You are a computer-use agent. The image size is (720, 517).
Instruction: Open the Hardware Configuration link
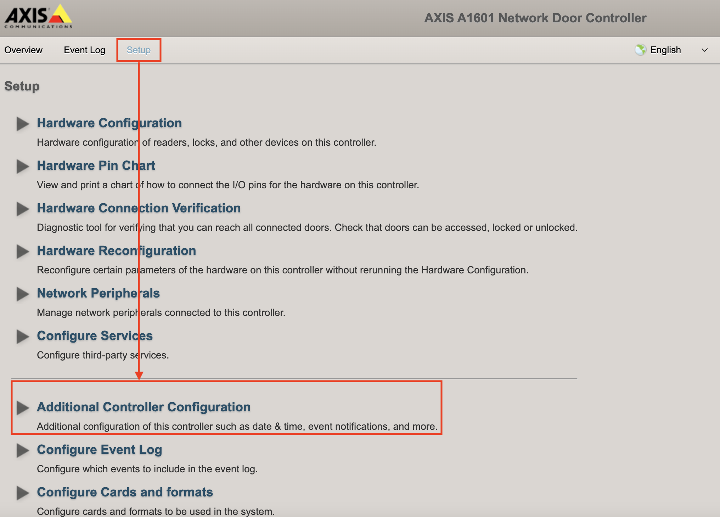[x=109, y=123]
